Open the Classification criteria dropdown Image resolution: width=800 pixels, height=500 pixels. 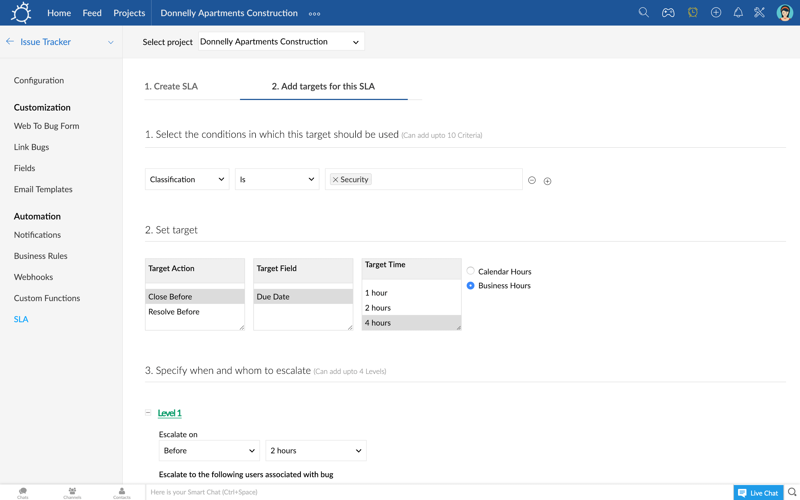coord(187,179)
